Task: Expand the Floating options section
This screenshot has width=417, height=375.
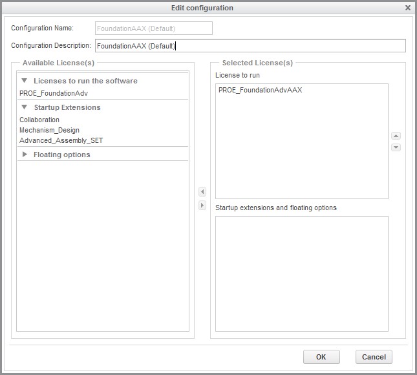Action: (x=25, y=155)
